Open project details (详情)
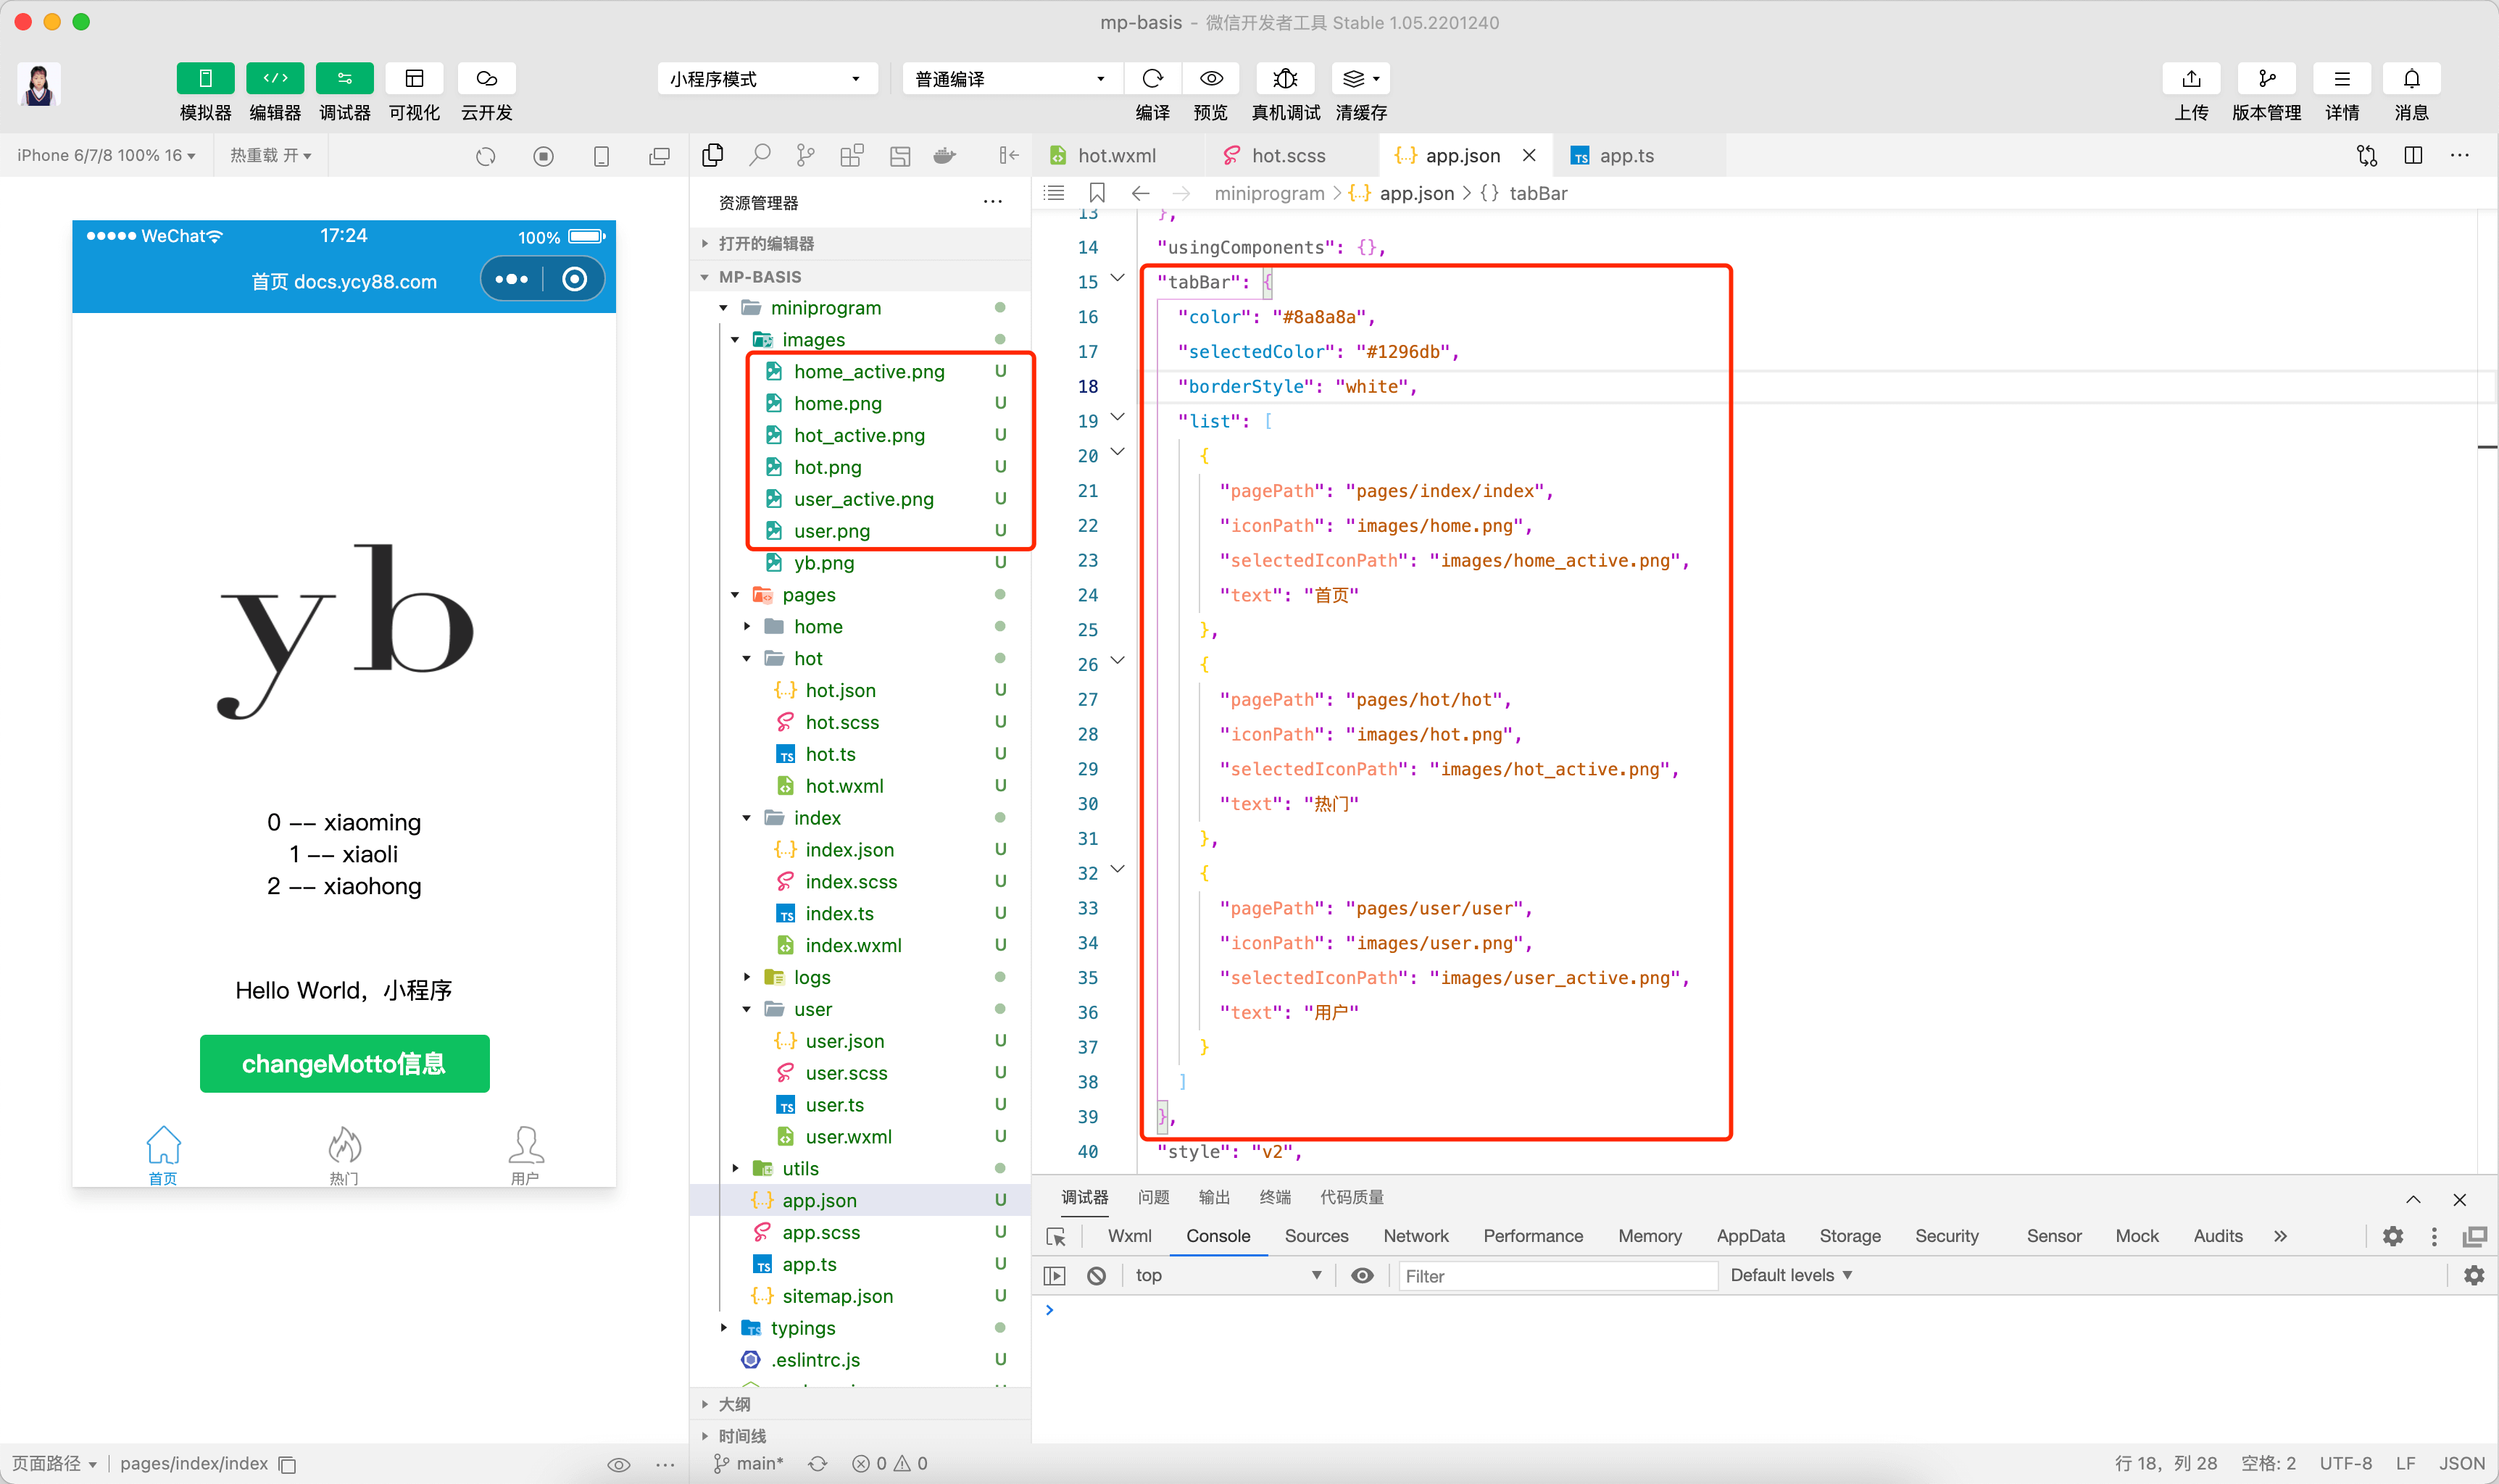Viewport: 2499px width, 1484px height. click(2341, 78)
